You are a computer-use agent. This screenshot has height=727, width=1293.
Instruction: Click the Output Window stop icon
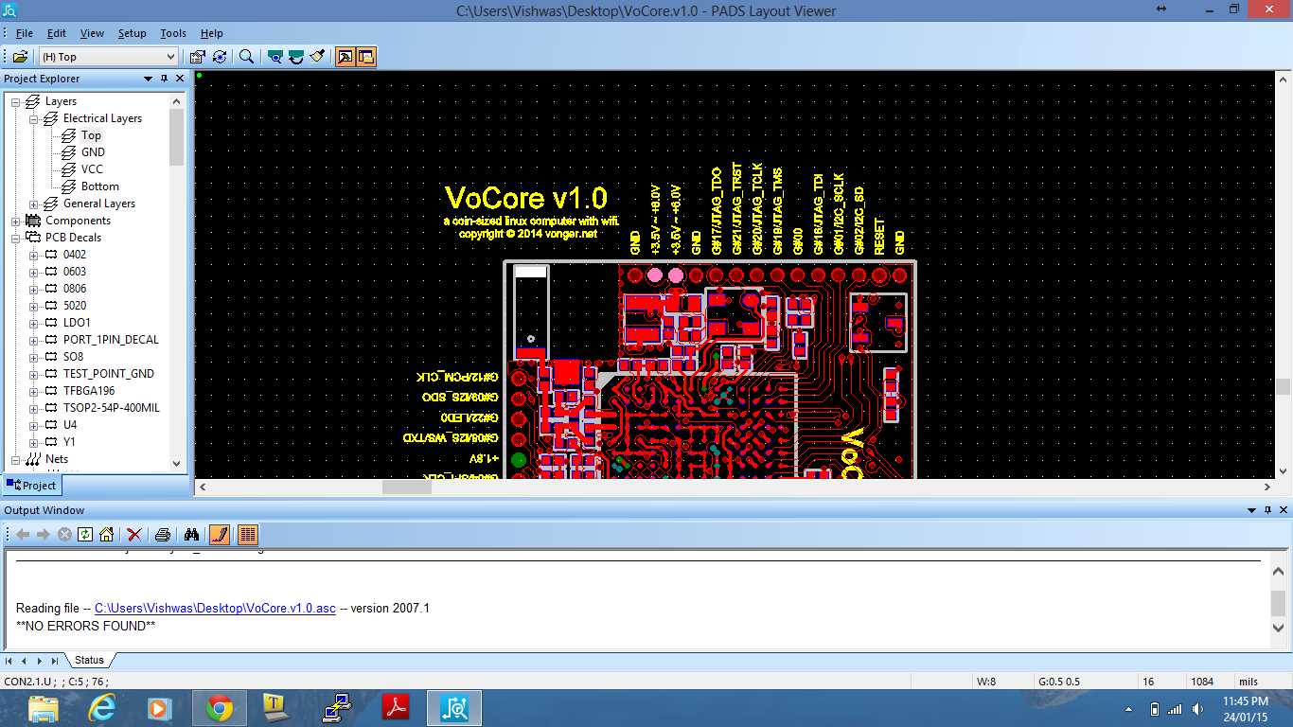[x=64, y=534]
